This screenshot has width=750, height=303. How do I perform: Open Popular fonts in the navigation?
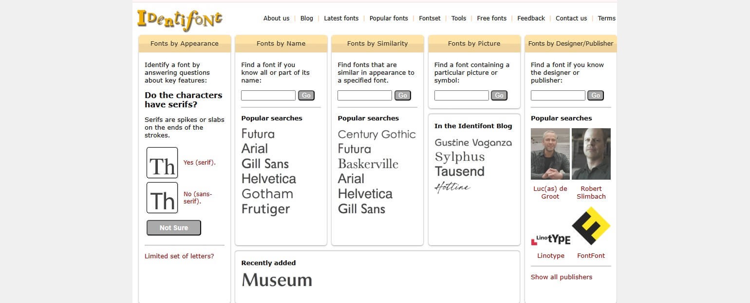click(389, 18)
